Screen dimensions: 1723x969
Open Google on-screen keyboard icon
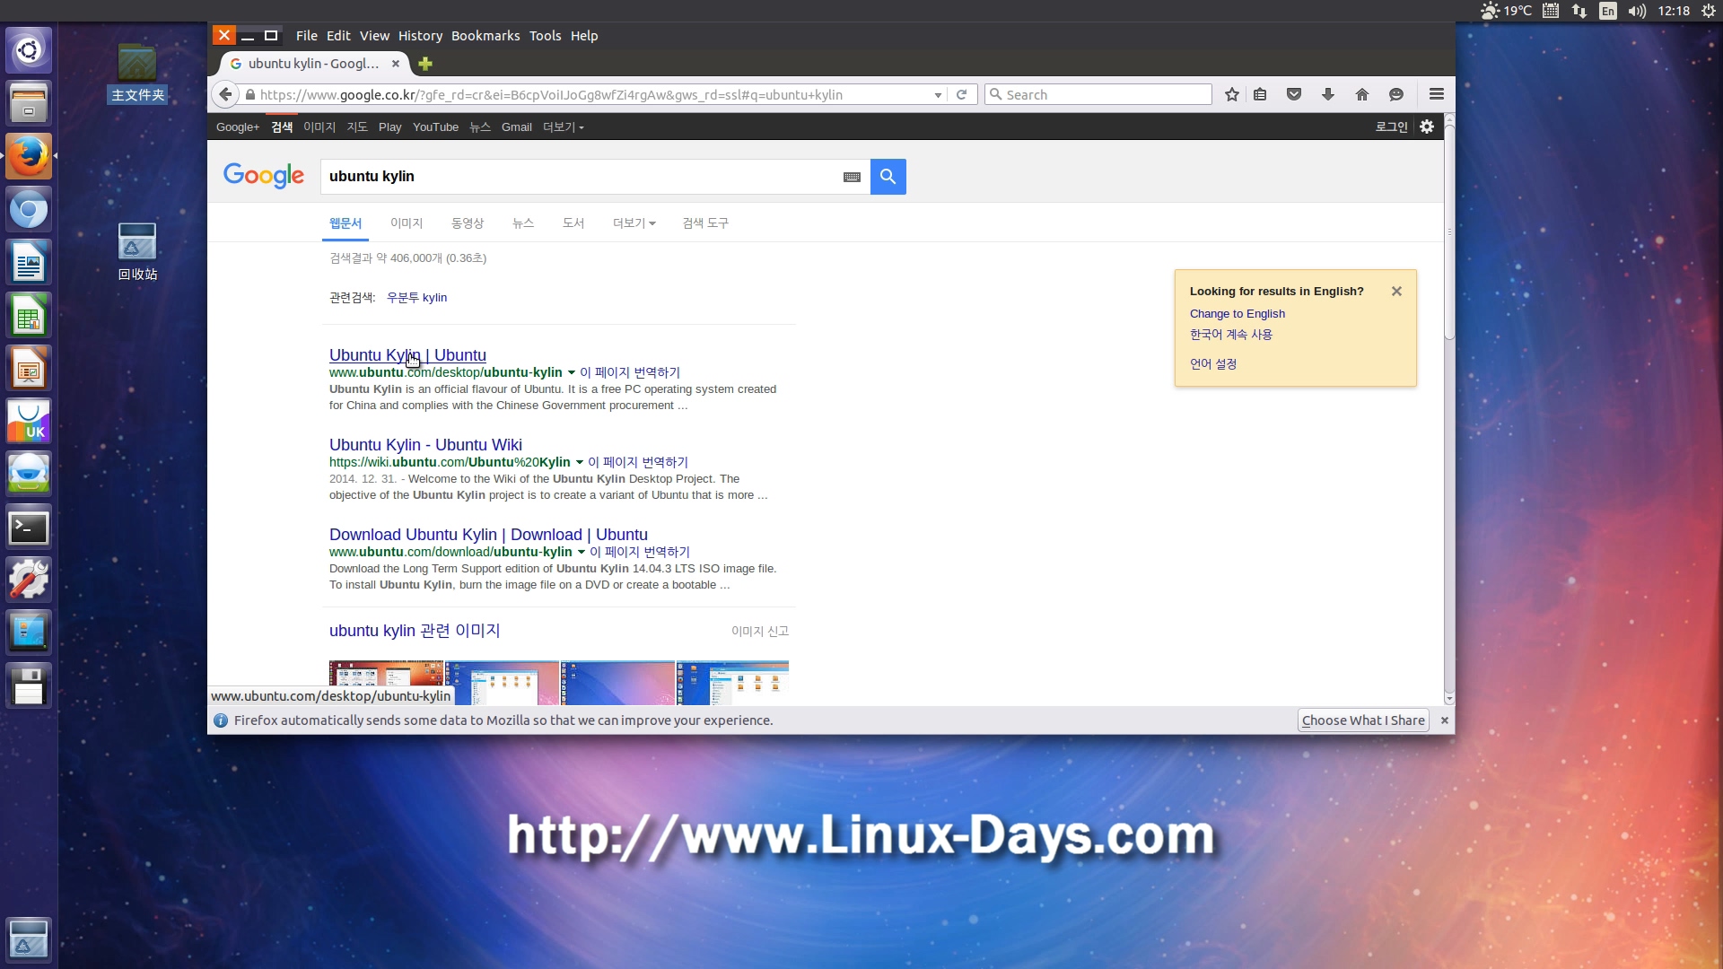tap(853, 178)
